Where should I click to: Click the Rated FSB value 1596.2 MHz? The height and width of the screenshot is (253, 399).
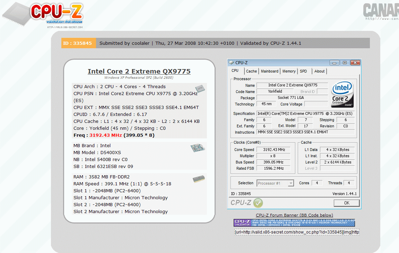tap(274, 168)
